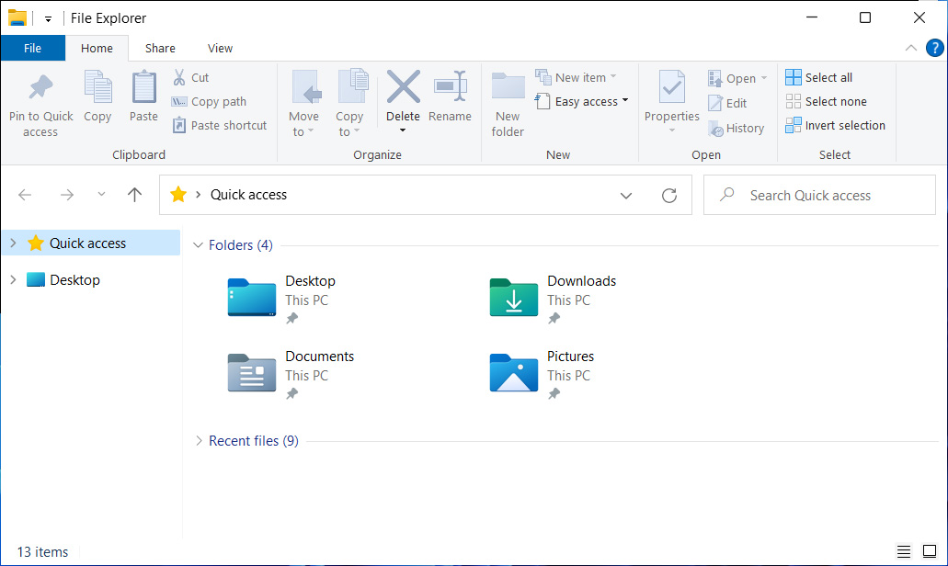The width and height of the screenshot is (948, 566).
Task: Collapse the Folders (4) group
Action: [x=198, y=244]
